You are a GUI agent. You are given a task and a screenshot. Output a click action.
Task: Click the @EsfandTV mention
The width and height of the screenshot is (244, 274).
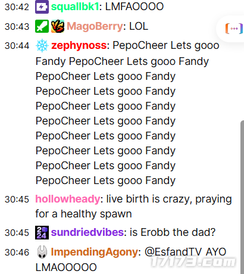coord(173,252)
